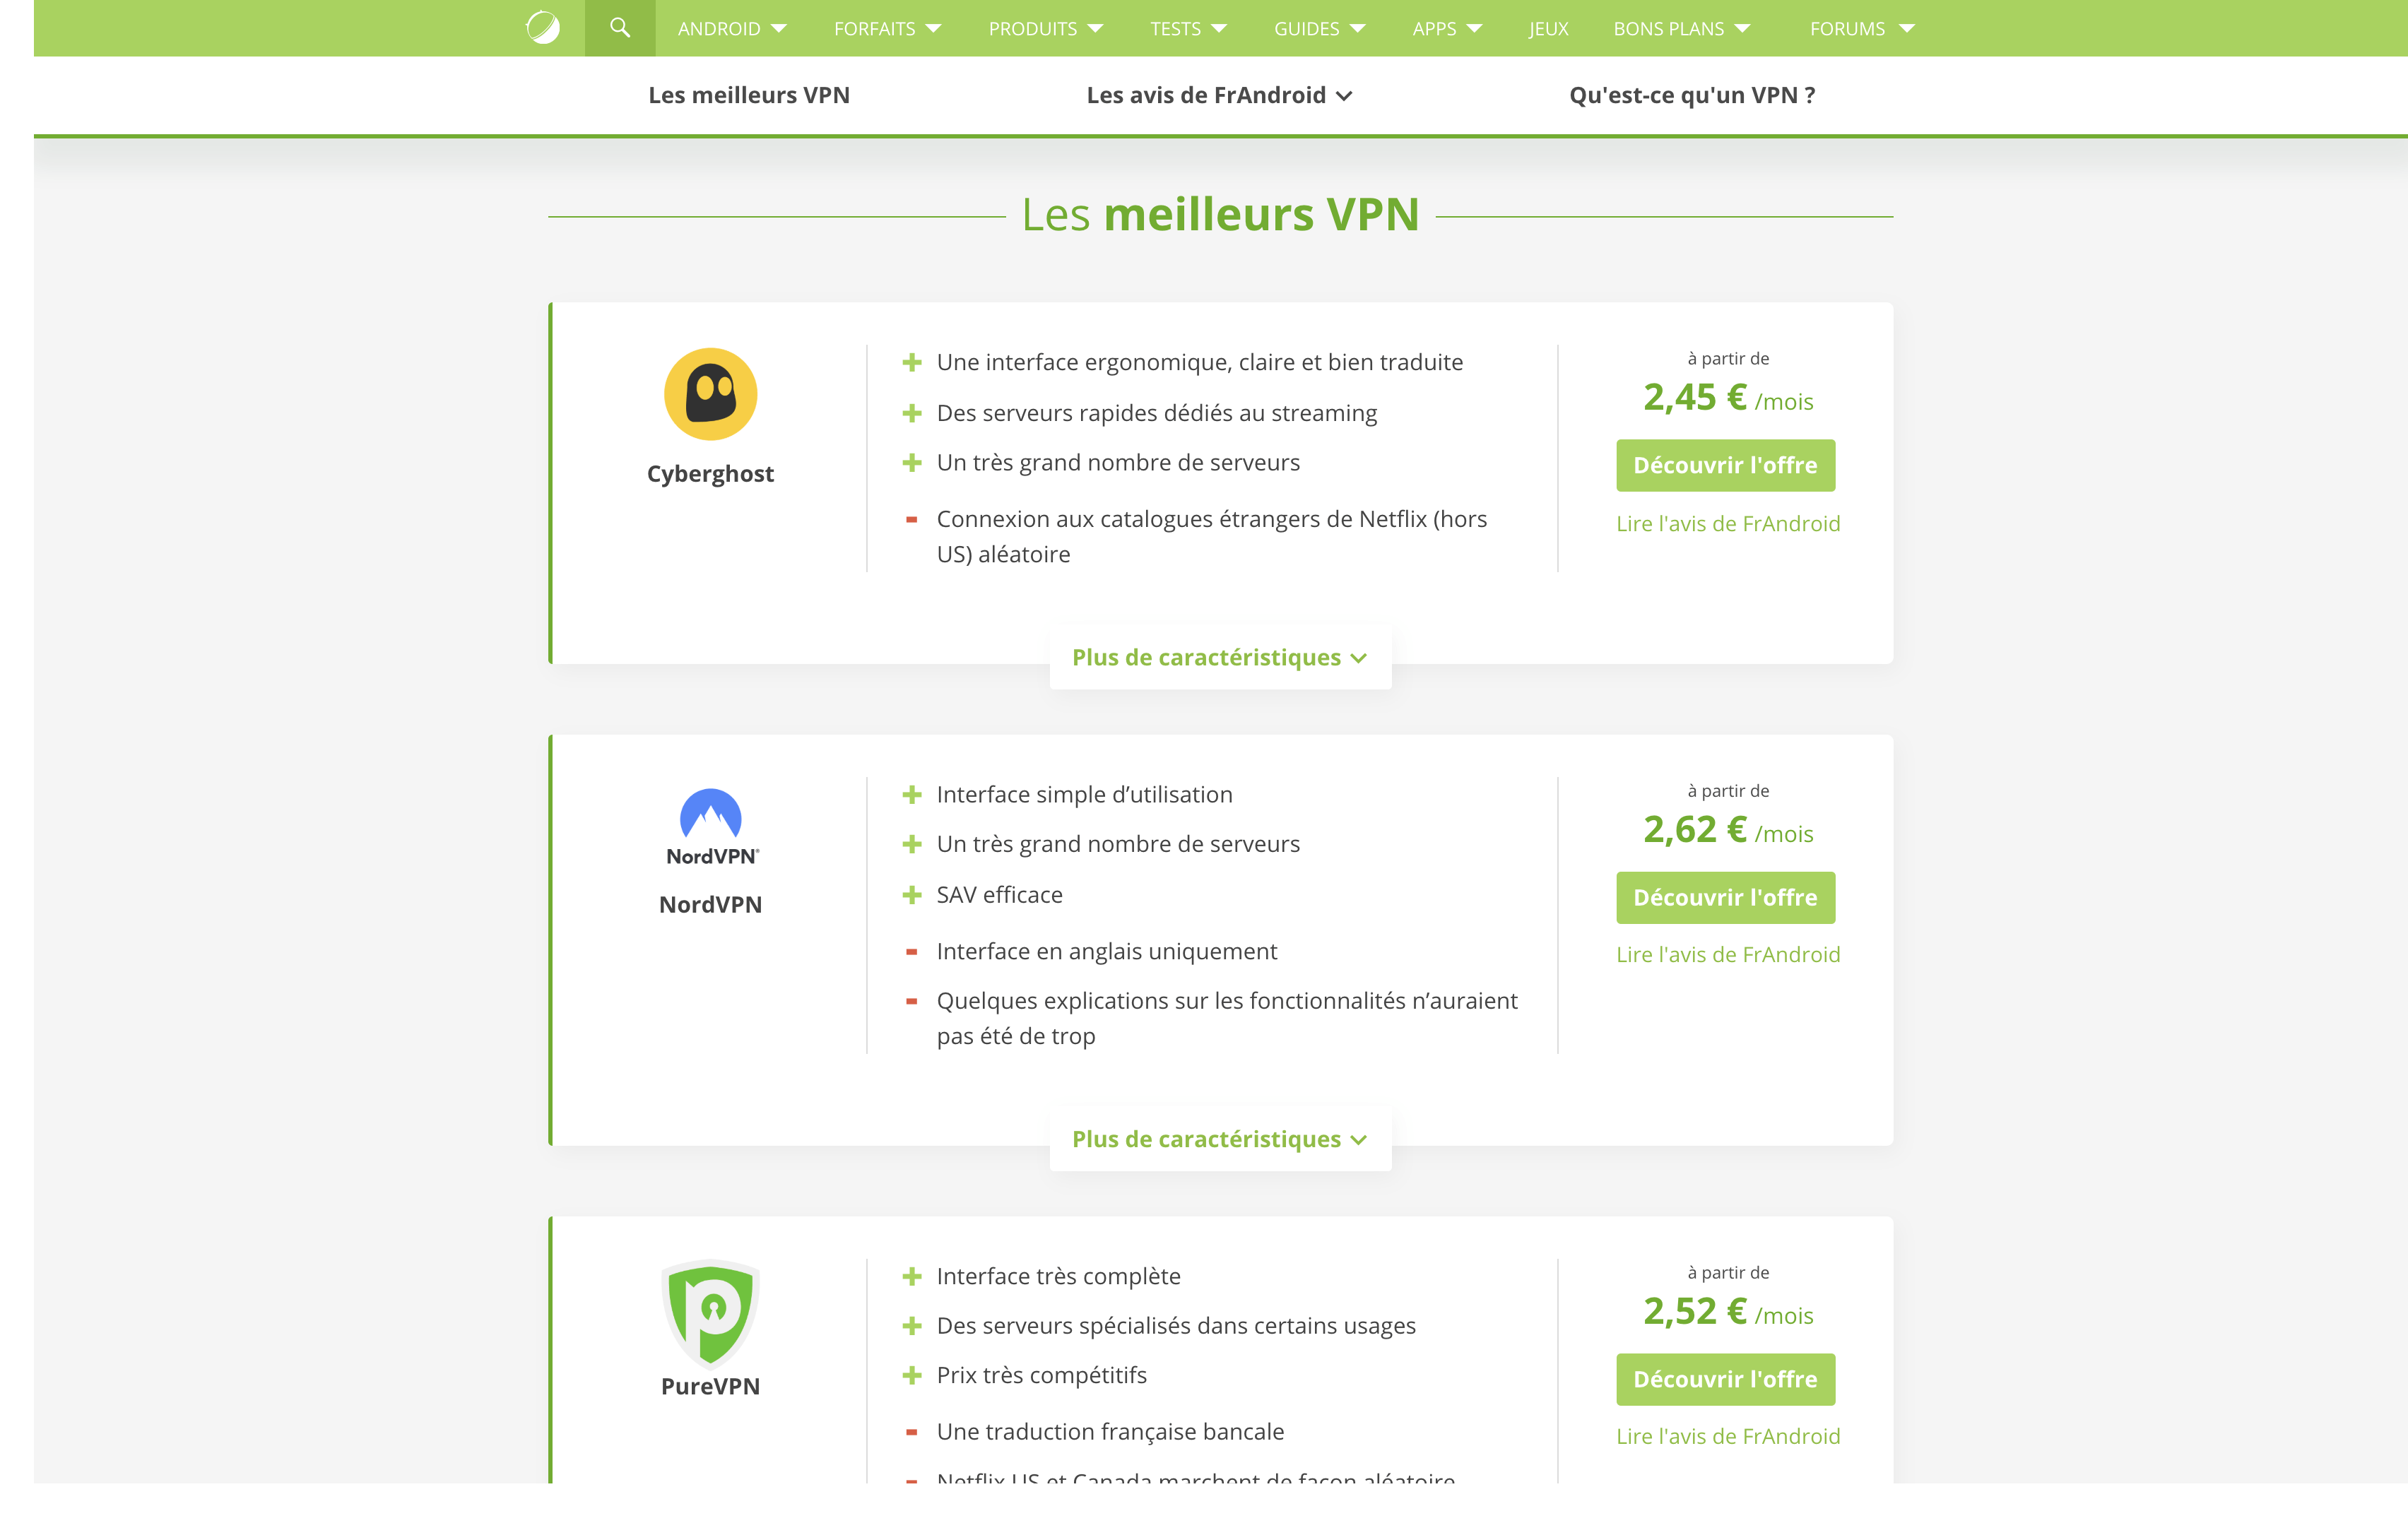
Task: Click the 2,62 € /mois price
Action: pyautogui.click(x=1728, y=830)
